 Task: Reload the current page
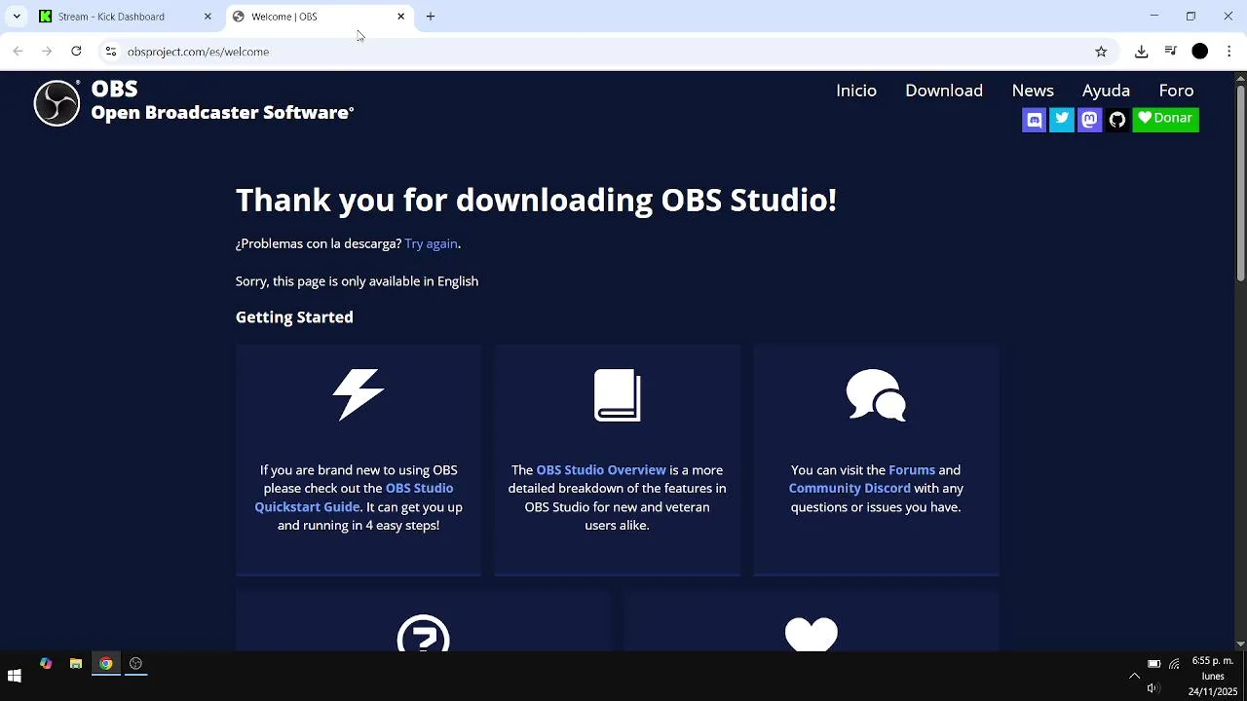(x=76, y=52)
